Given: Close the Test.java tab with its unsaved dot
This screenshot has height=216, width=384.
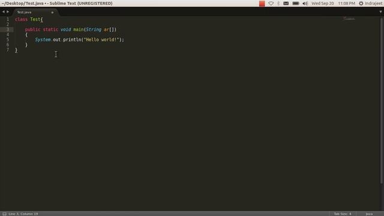Looking at the screenshot, I should (x=52, y=12).
